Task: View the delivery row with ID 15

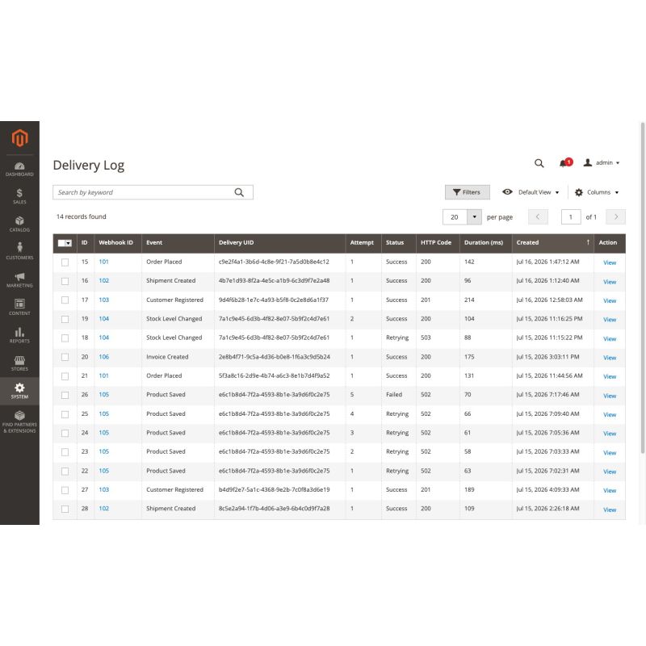Action: pyautogui.click(x=610, y=263)
